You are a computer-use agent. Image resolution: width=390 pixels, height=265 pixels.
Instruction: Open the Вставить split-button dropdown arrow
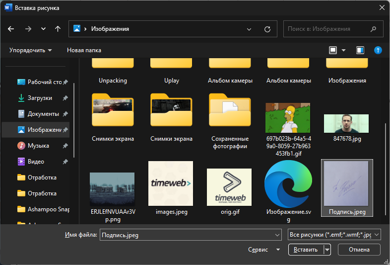coord(327,250)
